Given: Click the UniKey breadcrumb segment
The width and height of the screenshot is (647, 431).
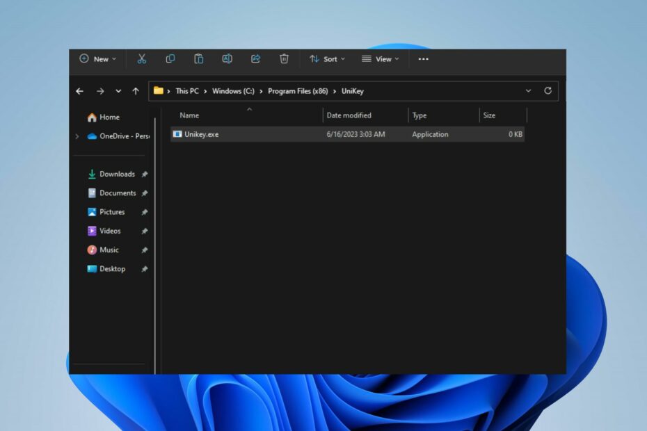Looking at the screenshot, I should [353, 91].
